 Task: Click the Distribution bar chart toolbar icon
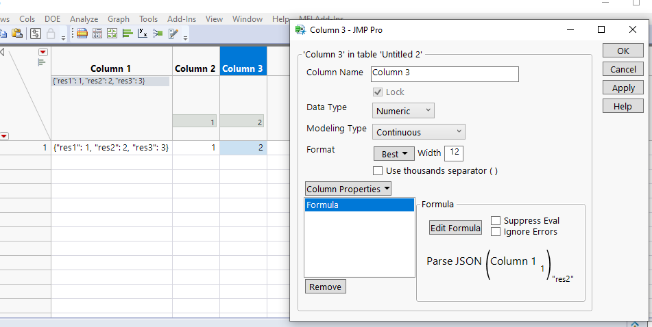128,33
